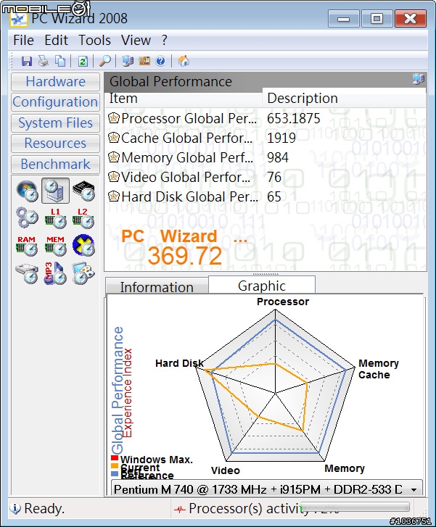Screen dimensions: 436x527
Task: Open the Resources section
Action: coord(56,144)
